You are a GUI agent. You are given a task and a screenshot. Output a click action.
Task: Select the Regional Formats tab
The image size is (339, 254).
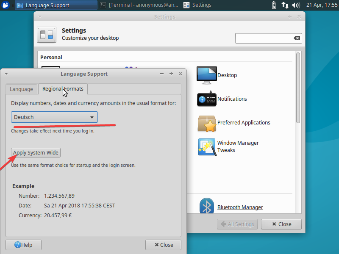pyautogui.click(x=63, y=89)
